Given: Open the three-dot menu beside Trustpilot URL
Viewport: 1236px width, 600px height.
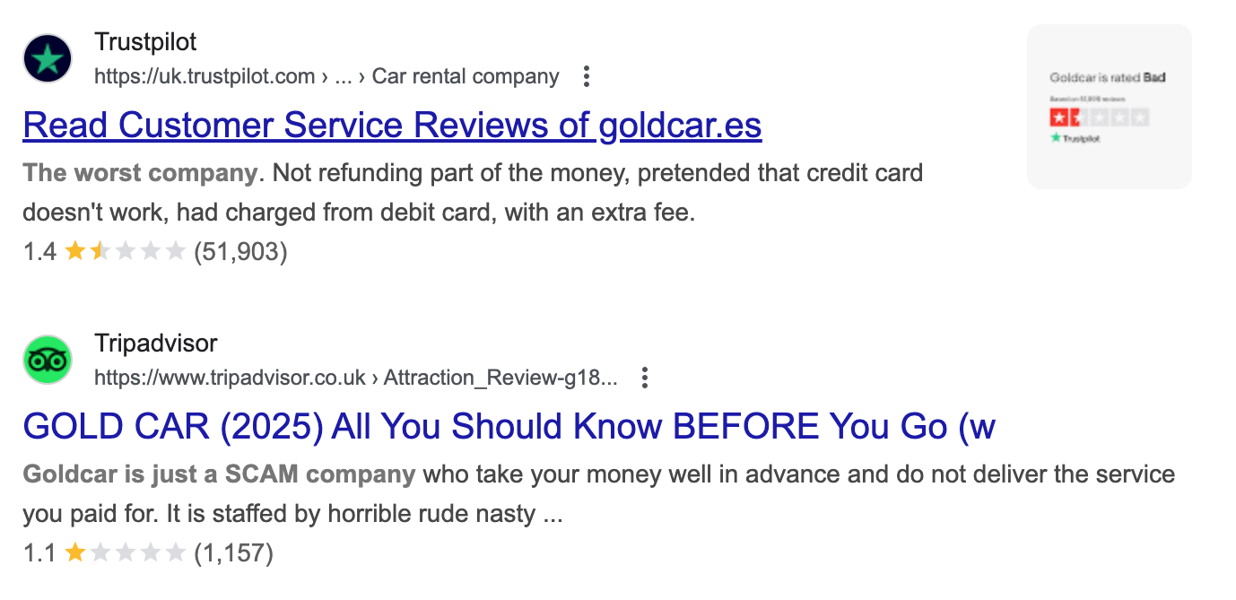Looking at the screenshot, I should coord(587,77).
